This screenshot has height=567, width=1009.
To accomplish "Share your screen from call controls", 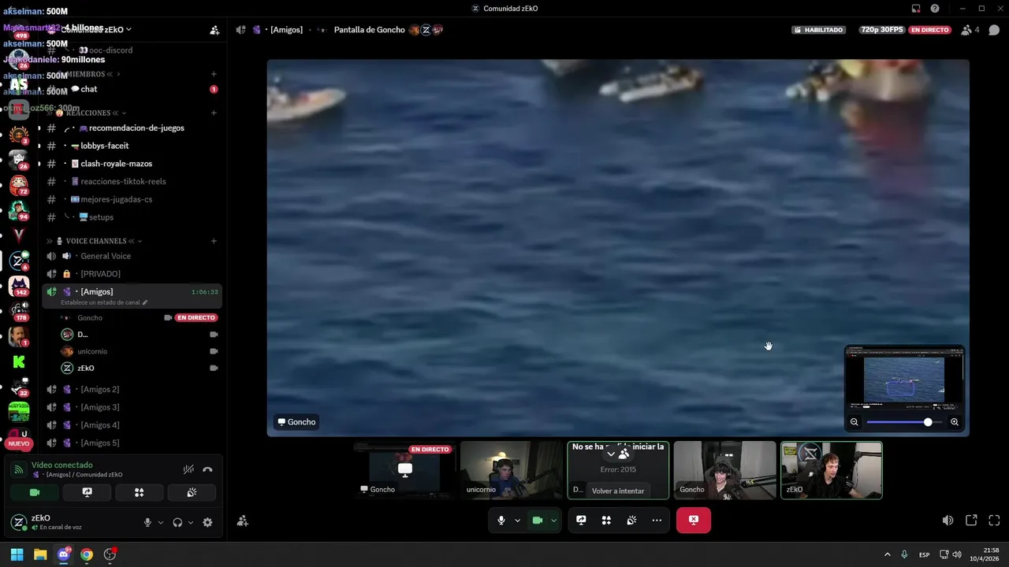I will click(x=581, y=521).
